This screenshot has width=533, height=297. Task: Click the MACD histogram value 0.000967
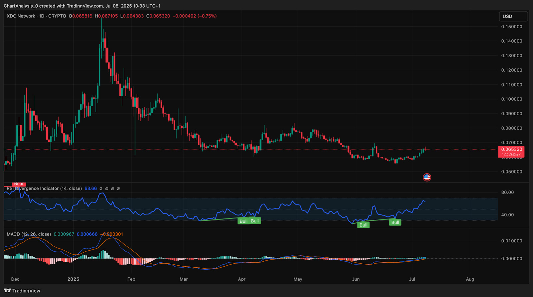[64, 234]
